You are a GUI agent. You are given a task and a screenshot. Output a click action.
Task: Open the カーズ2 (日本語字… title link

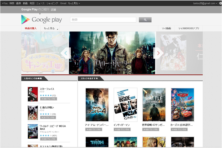182,125
